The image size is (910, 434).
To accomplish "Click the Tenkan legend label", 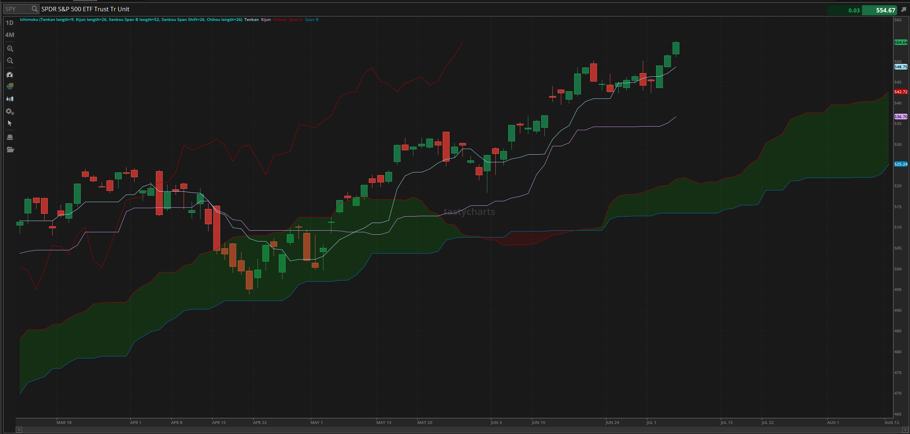I will (x=252, y=19).
